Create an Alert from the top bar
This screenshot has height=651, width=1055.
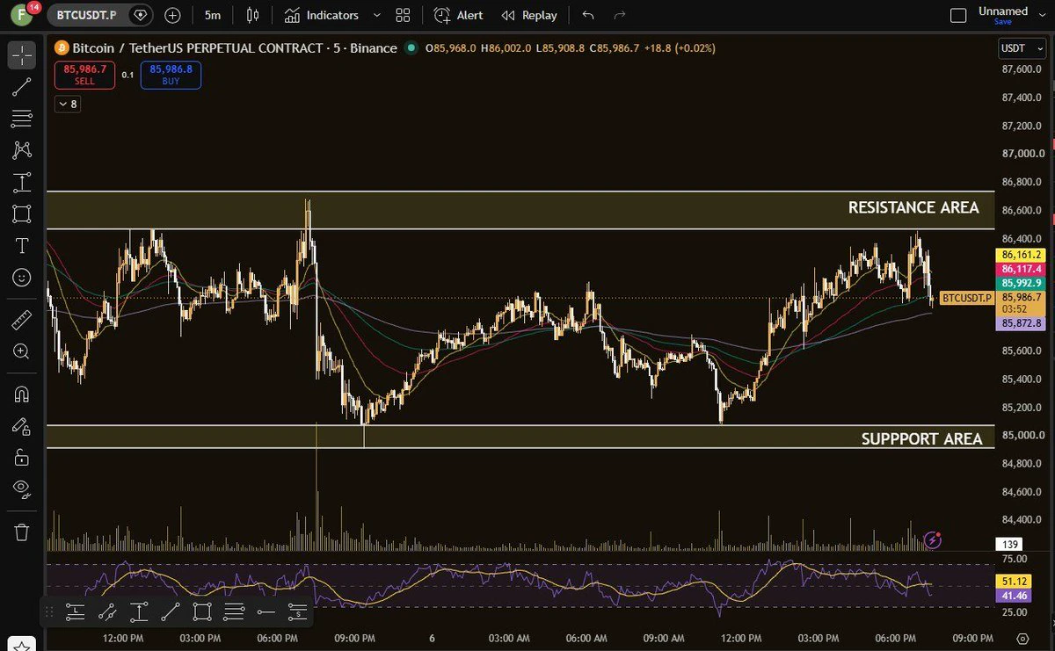pyautogui.click(x=459, y=15)
